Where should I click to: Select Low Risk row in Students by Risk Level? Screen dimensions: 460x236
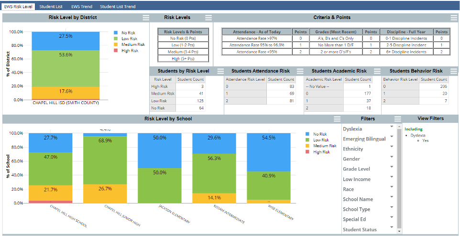[x=177, y=101]
